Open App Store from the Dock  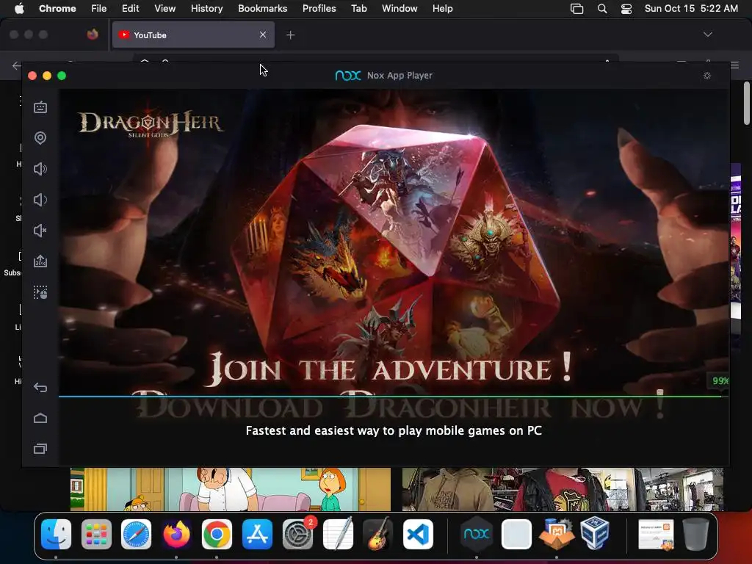point(257,534)
